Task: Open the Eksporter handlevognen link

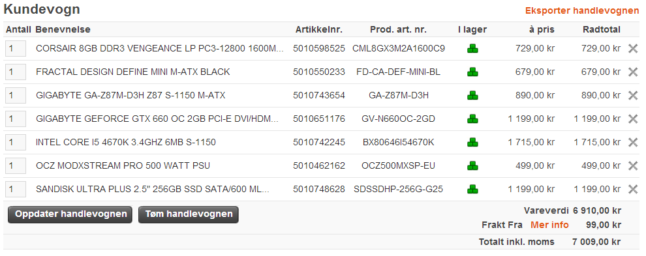Action: point(582,10)
